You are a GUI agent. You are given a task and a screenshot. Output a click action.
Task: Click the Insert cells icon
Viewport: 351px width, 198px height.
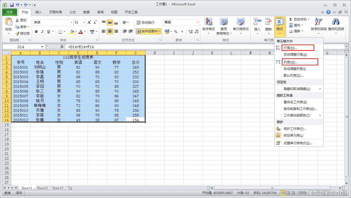tap(257, 22)
